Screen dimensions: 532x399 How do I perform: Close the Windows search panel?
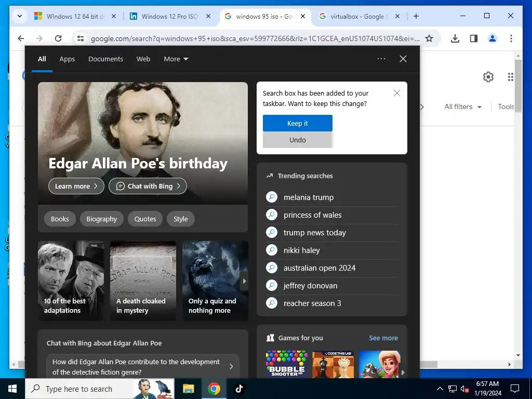[403, 59]
